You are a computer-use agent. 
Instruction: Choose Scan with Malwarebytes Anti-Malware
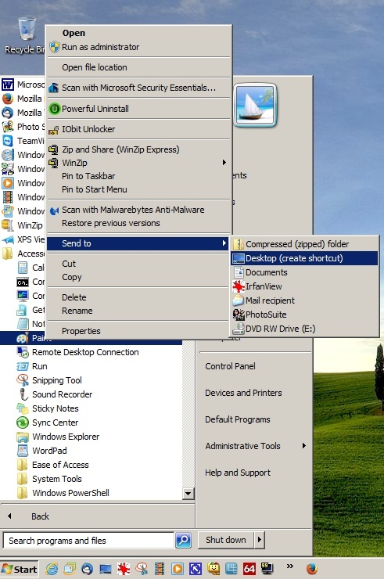tap(138, 210)
